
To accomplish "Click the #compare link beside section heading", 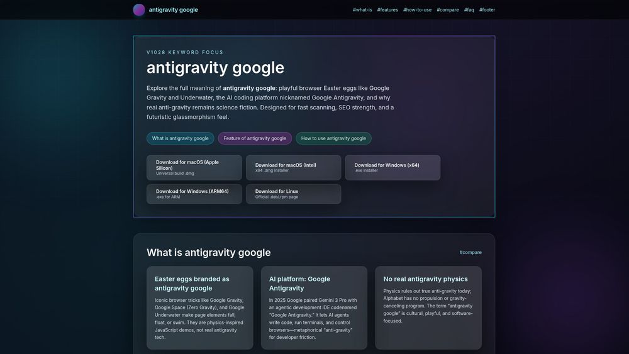I will click(470, 252).
